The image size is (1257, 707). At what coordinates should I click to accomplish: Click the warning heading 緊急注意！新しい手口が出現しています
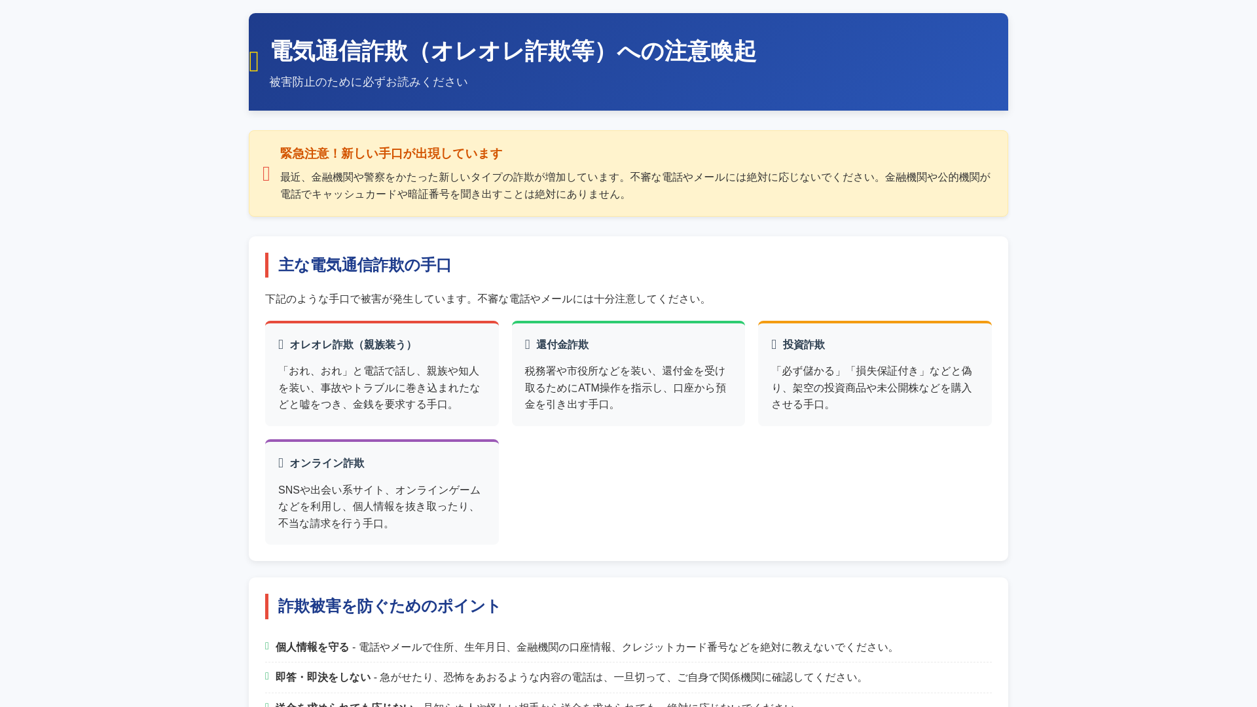coord(392,154)
